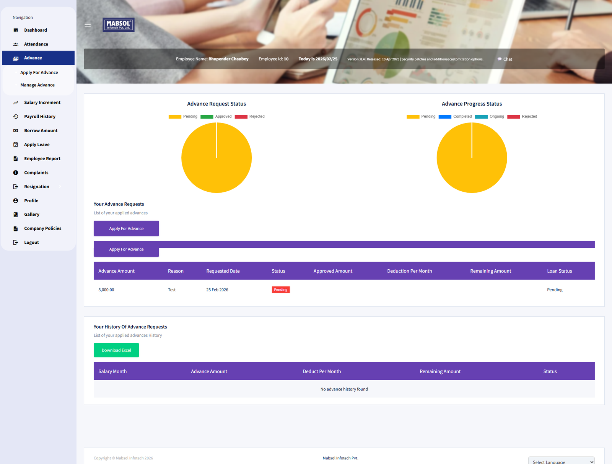
Task: Open Dashboard via its sidebar icon
Action: 16,30
